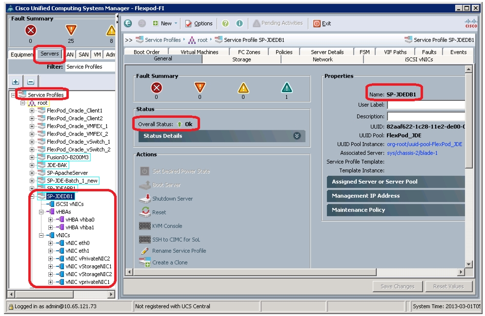The height and width of the screenshot is (316, 485).
Task: Select FlexPod_Oracle_VMFEX_1 service profile
Action: coord(77,126)
